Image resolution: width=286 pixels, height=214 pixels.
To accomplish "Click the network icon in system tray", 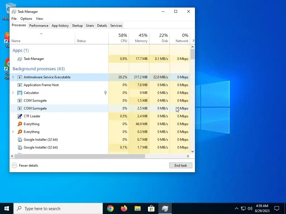I will pos(243,208).
